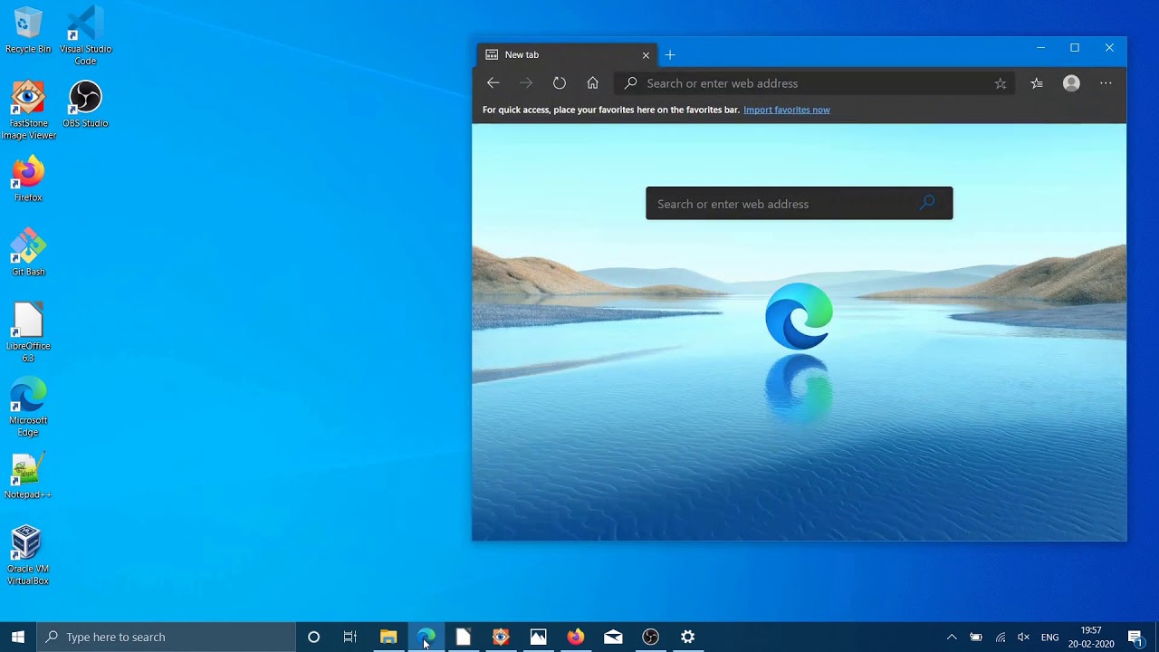This screenshot has height=652, width=1159.
Task: Click the Edge back navigation arrow
Action: coord(493,83)
